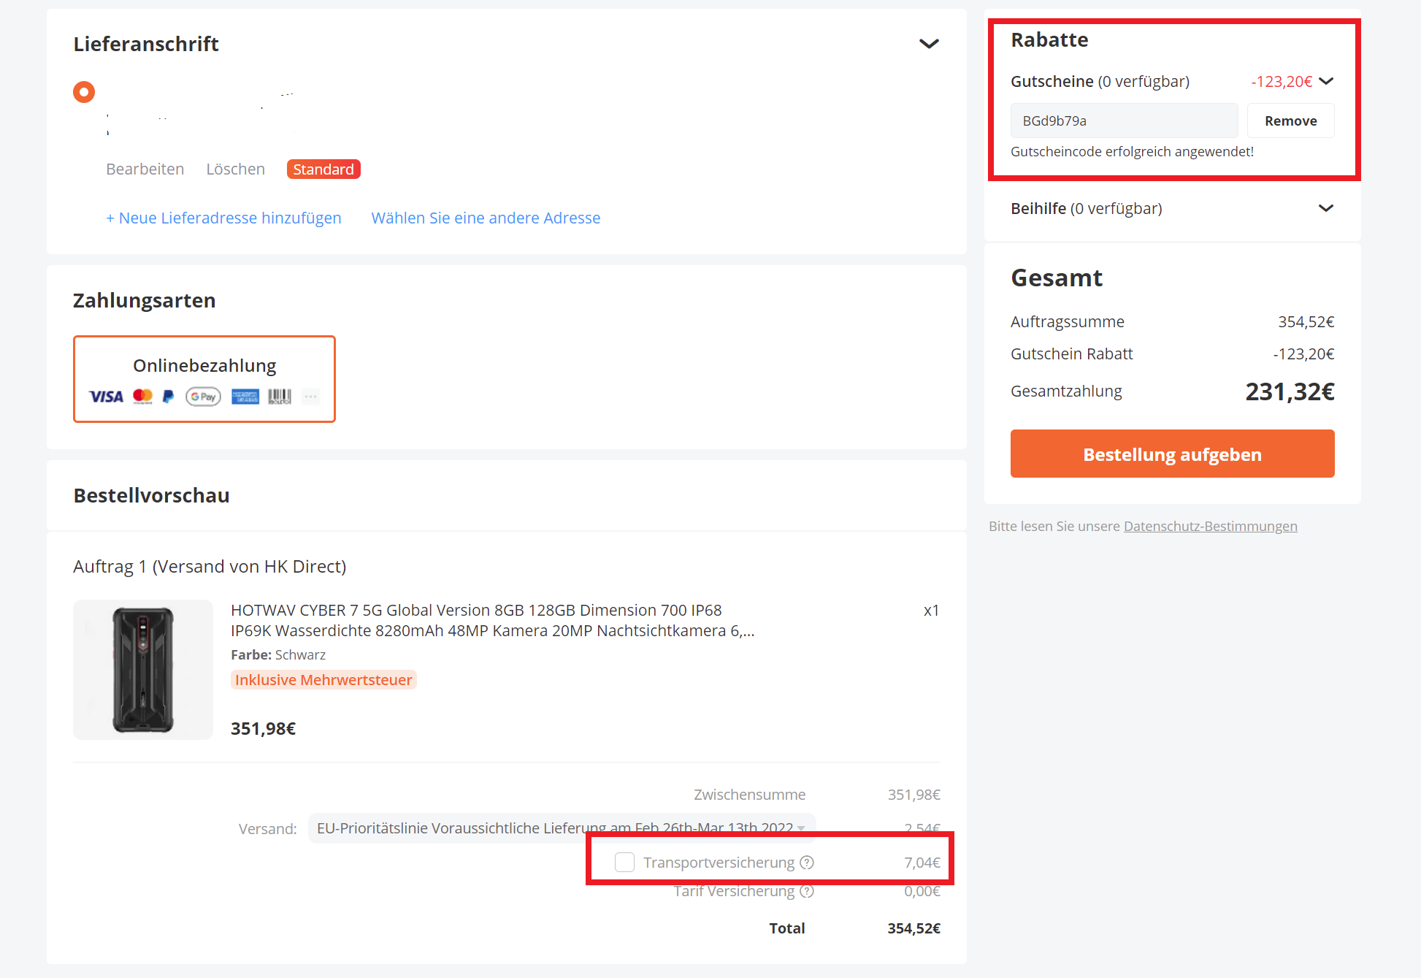The width and height of the screenshot is (1421, 978).
Task: Click the Gutschein Rabatt value -123,20€
Action: click(1303, 354)
